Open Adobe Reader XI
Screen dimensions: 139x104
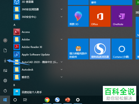tap(38, 47)
